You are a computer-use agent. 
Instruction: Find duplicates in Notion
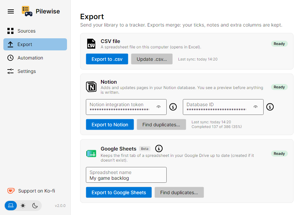coord(161,125)
